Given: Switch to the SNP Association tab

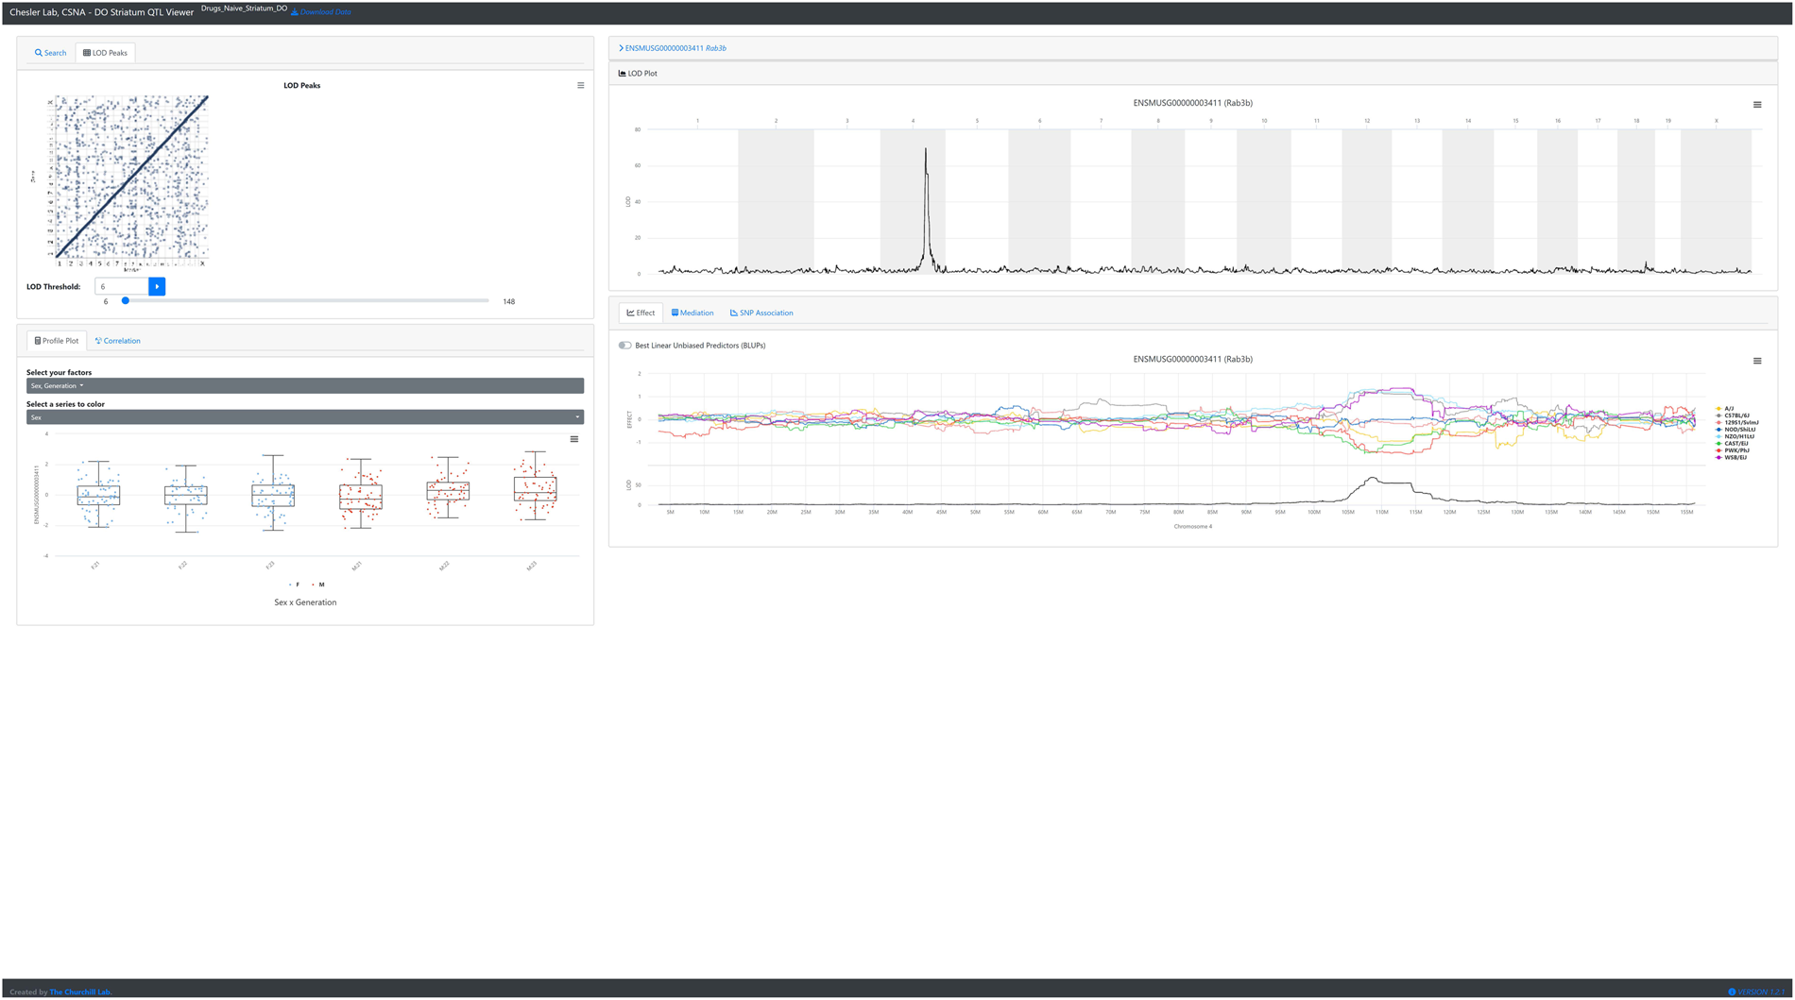Looking at the screenshot, I should pos(761,313).
